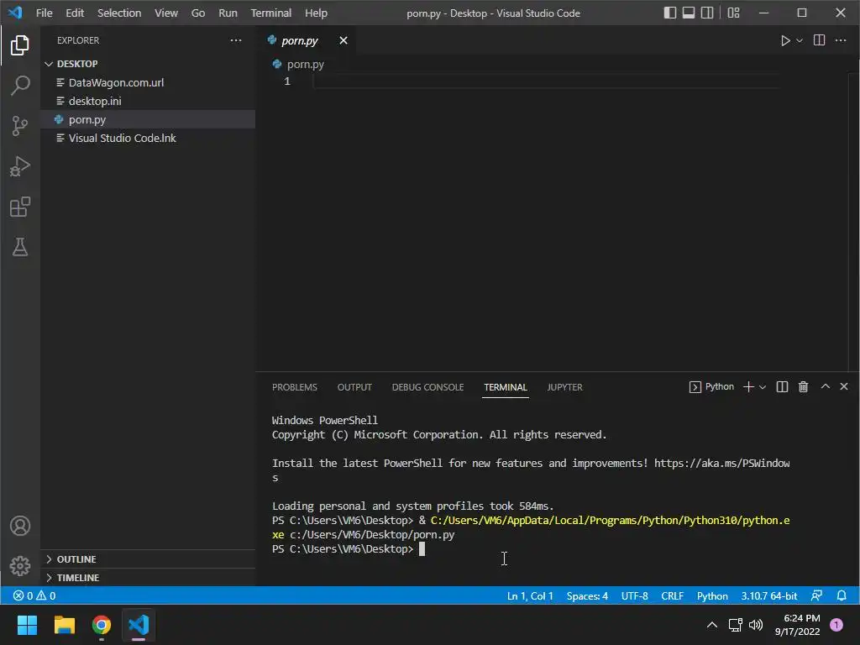
Task: Expand the TIMELINE section
Action: [148, 578]
